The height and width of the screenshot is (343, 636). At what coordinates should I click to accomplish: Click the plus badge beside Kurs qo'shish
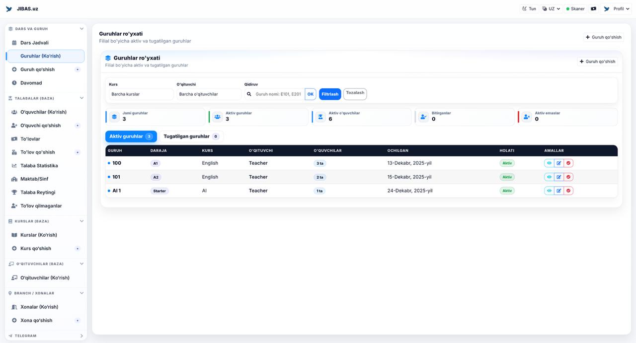pos(78,248)
